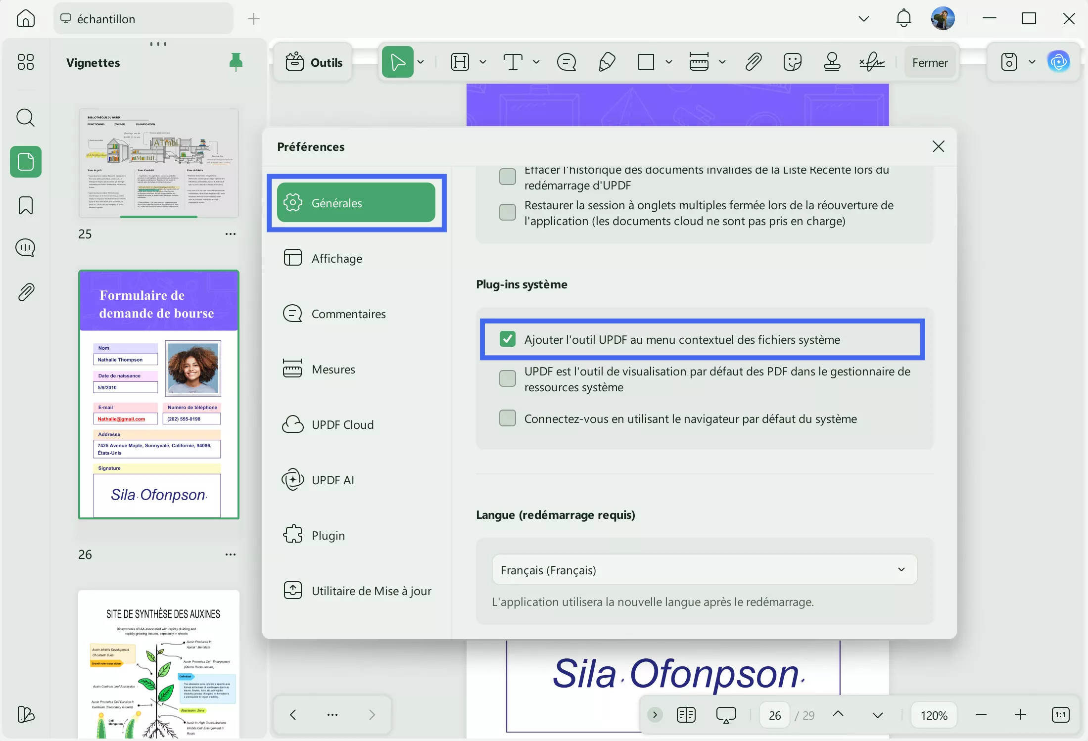The width and height of the screenshot is (1088, 741).
Task: Enable UPDF as the default PDF viewer checkbox
Action: (x=508, y=379)
